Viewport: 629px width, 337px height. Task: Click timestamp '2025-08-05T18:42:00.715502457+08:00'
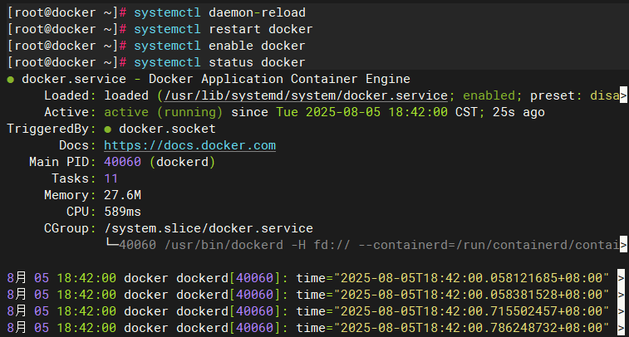click(x=471, y=311)
